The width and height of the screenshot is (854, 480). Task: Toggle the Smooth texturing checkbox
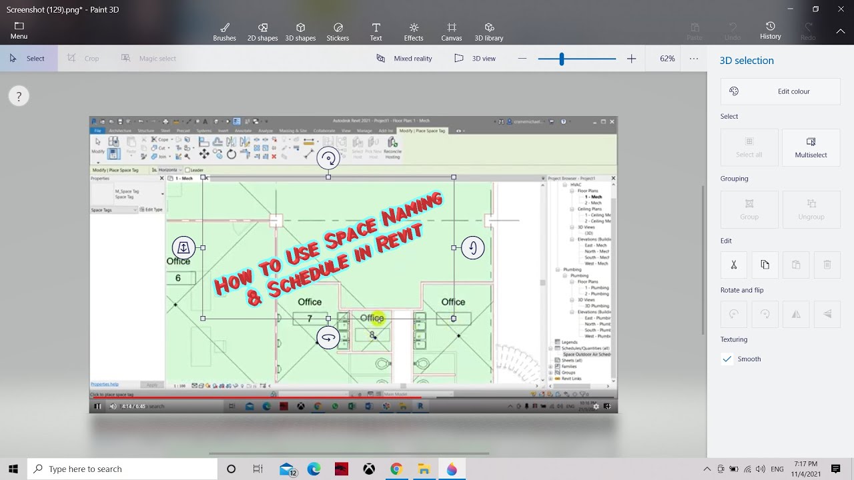pos(727,359)
